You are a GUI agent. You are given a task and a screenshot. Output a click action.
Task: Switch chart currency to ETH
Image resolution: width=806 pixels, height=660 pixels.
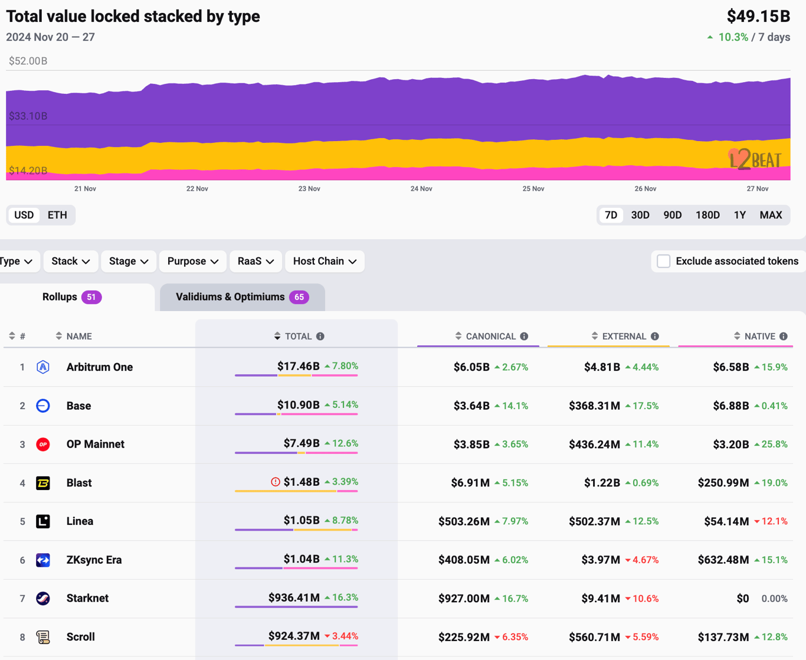coord(57,215)
